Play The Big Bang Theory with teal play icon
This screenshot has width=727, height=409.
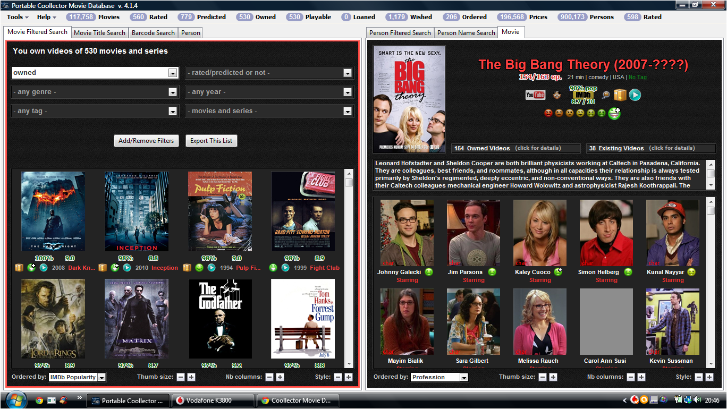click(635, 95)
